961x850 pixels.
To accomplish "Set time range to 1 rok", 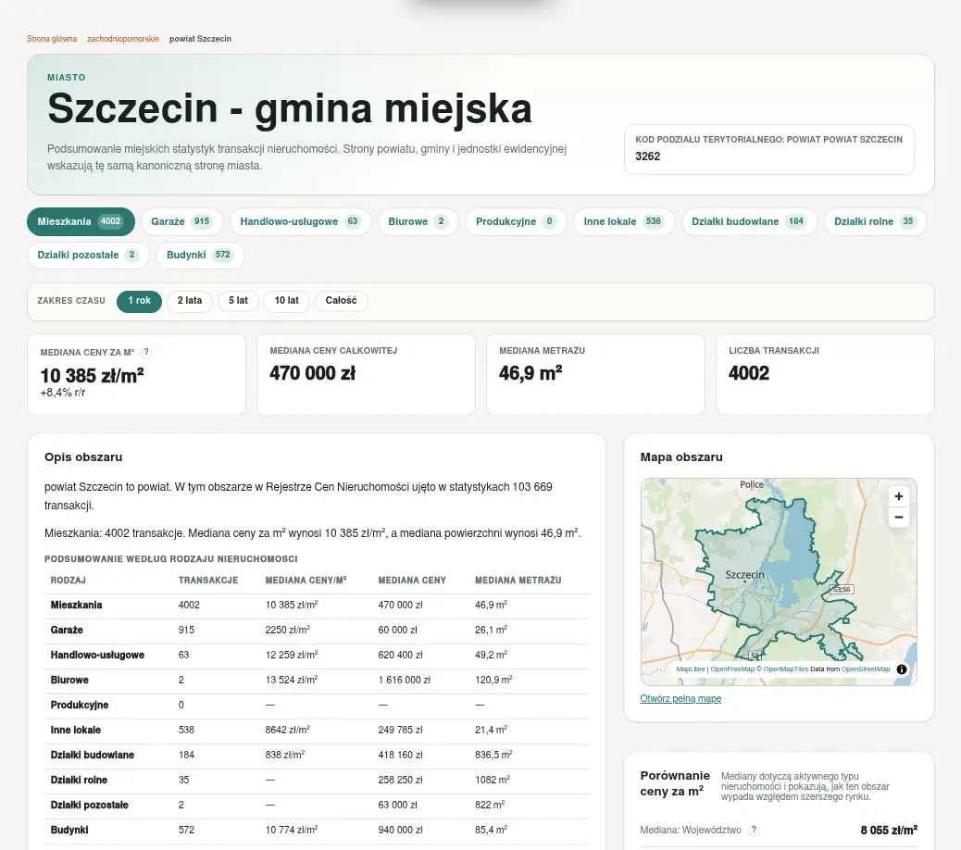I will tap(139, 301).
